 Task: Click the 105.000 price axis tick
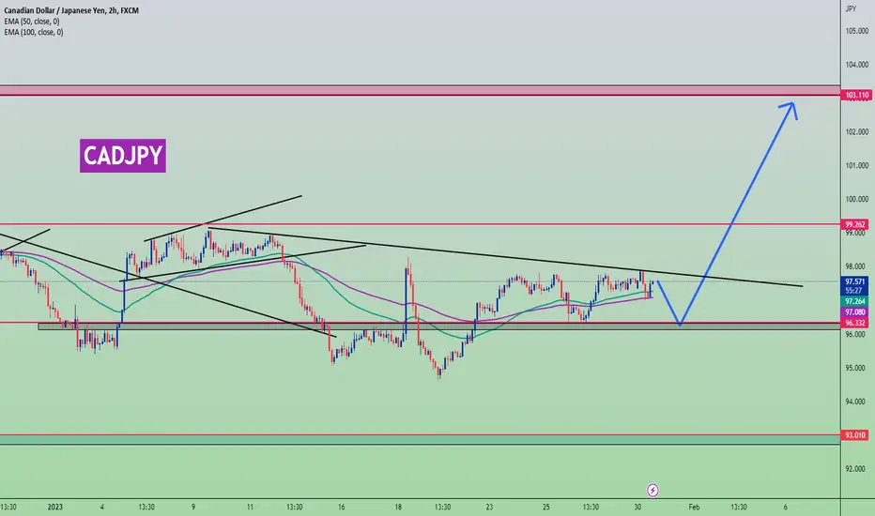pos(856,31)
